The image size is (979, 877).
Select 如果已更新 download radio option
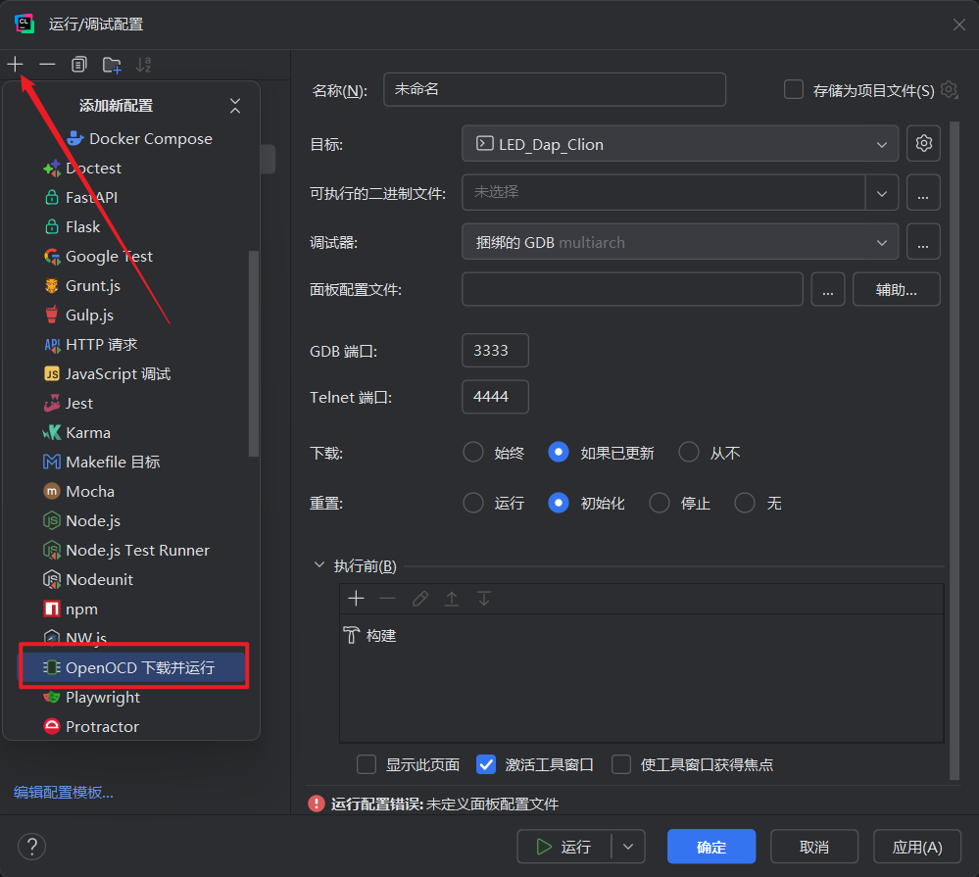click(x=559, y=452)
